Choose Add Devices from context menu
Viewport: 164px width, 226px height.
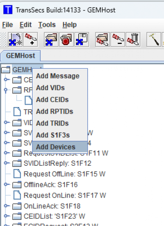point(60,147)
